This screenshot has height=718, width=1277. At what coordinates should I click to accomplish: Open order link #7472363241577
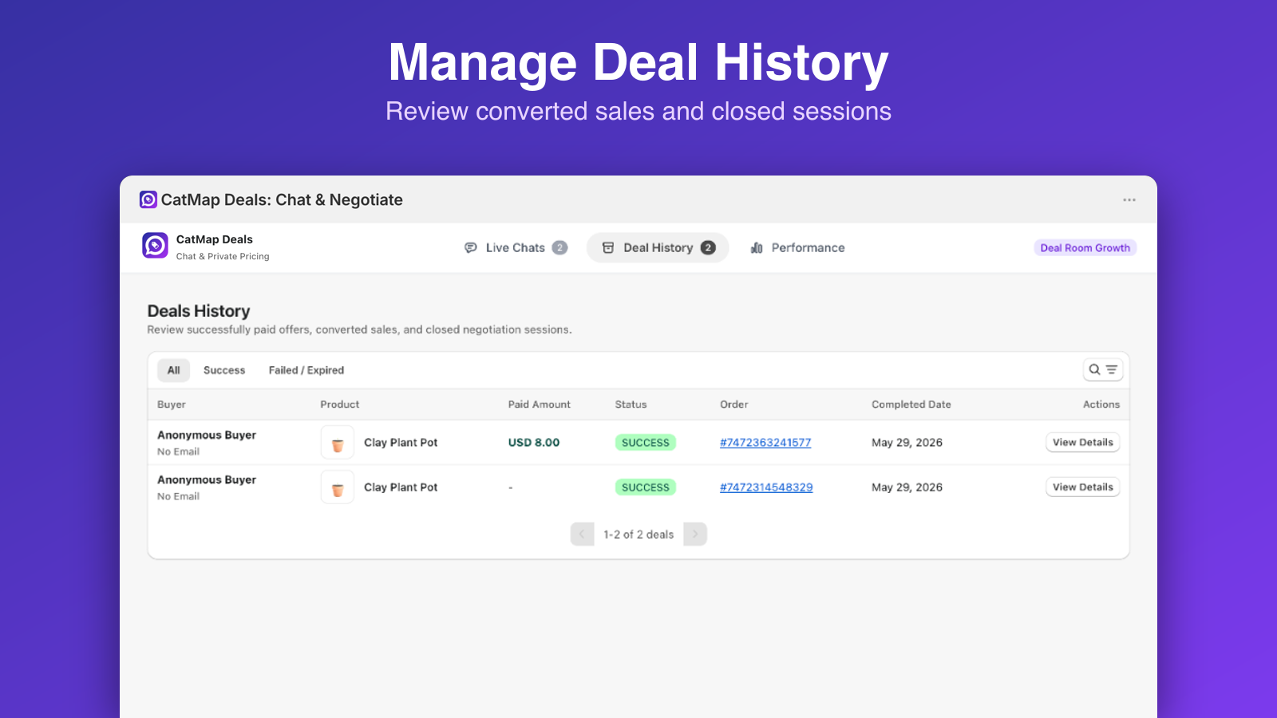[765, 443]
